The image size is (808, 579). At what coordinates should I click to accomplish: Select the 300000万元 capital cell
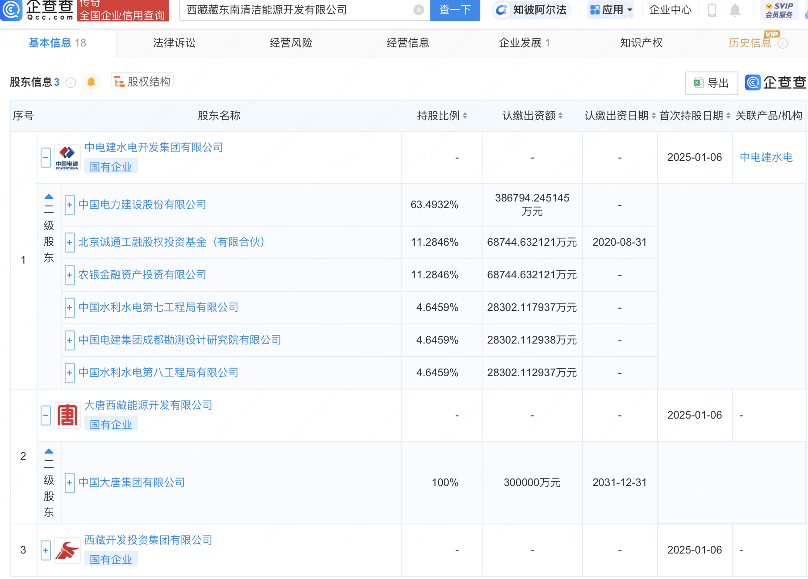click(x=532, y=482)
